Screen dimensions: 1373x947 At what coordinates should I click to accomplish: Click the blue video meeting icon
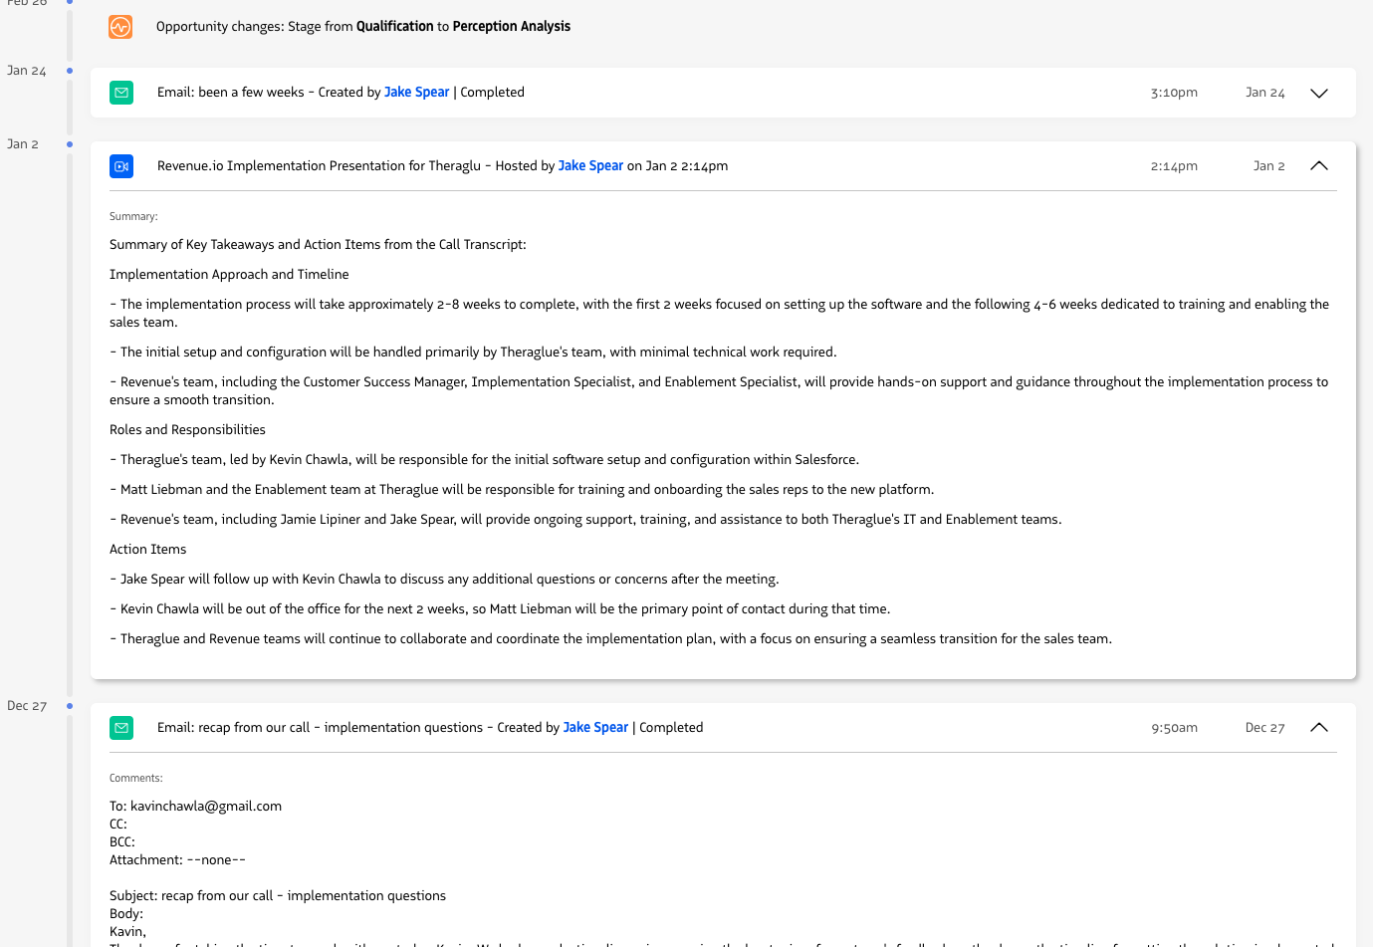click(x=121, y=166)
